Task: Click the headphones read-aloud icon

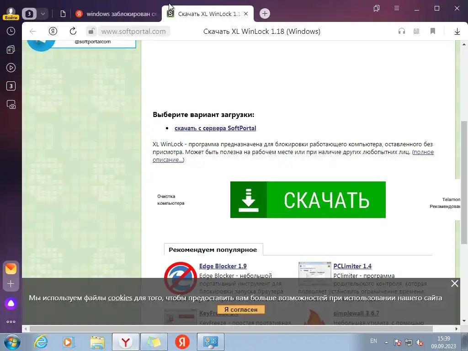Action: tap(402, 31)
